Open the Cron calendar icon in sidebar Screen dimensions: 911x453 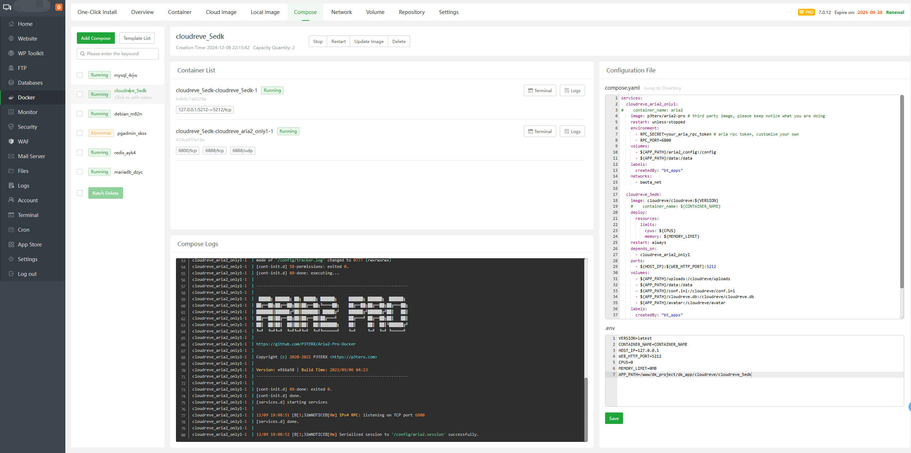[x=11, y=230]
